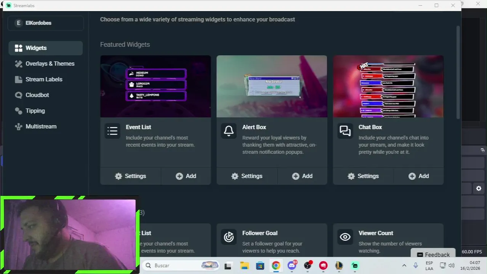Show hidden system tray icons
Screen dimensions: 487x274
[404, 266]
